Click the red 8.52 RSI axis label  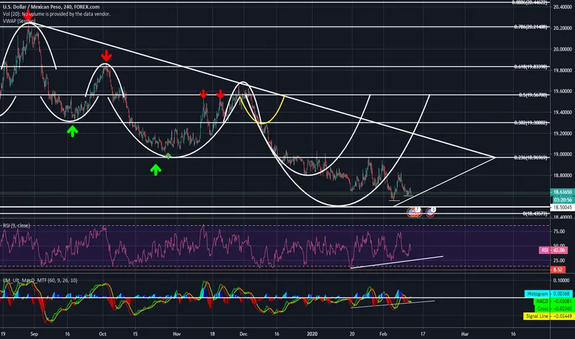[x=557, y=269]
